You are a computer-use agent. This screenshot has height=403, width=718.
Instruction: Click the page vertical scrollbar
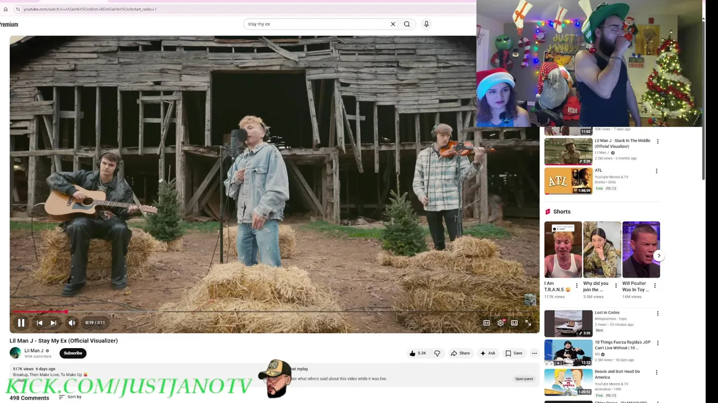click(703, 101)
